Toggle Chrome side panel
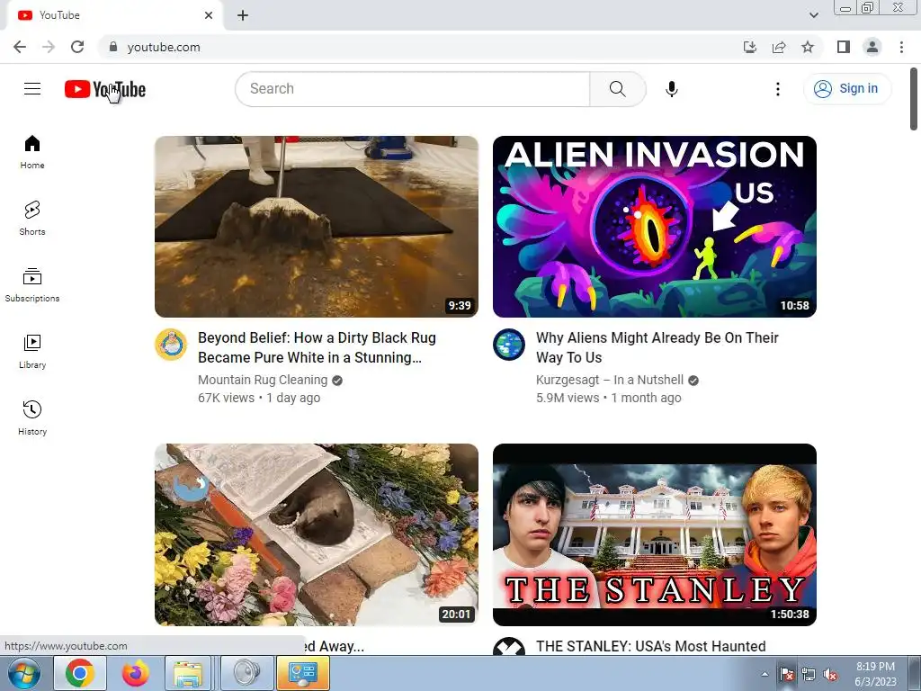This screenshot has height=691, width=921. 844,47
